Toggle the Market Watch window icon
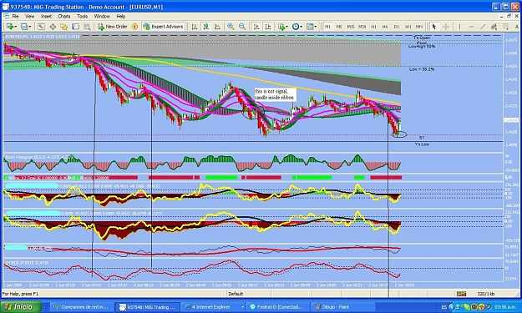This screenshot has height=313, width=522. [x=41, y=27]
